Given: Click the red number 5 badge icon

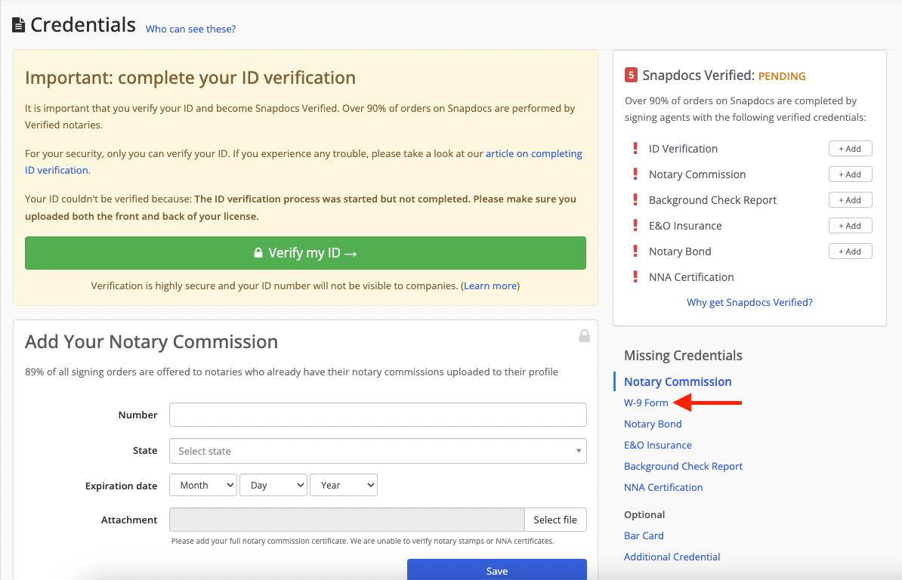Looking at the screenshot, I should point(631,76).
